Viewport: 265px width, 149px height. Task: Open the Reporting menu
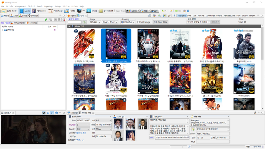(x=48, y=6)
